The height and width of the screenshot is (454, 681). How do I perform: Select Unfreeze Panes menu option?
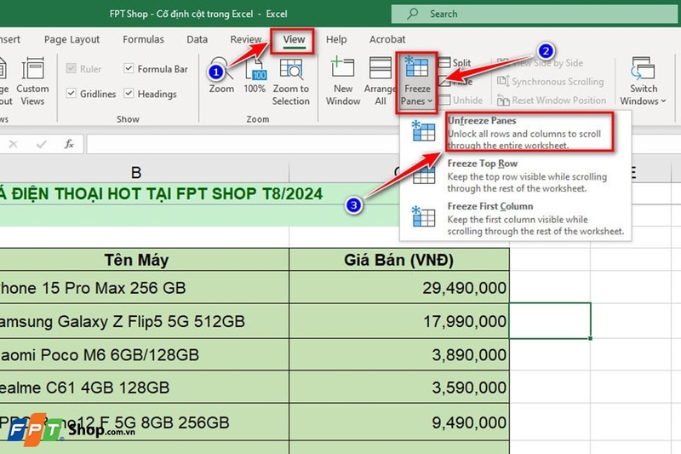tap(515, 132)
